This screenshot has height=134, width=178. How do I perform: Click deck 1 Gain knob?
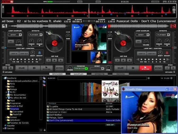[x=68, y=36]
